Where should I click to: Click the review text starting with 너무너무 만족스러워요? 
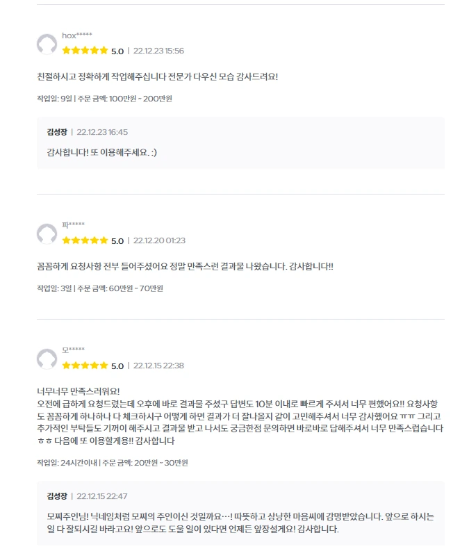(x=240, y=416)
